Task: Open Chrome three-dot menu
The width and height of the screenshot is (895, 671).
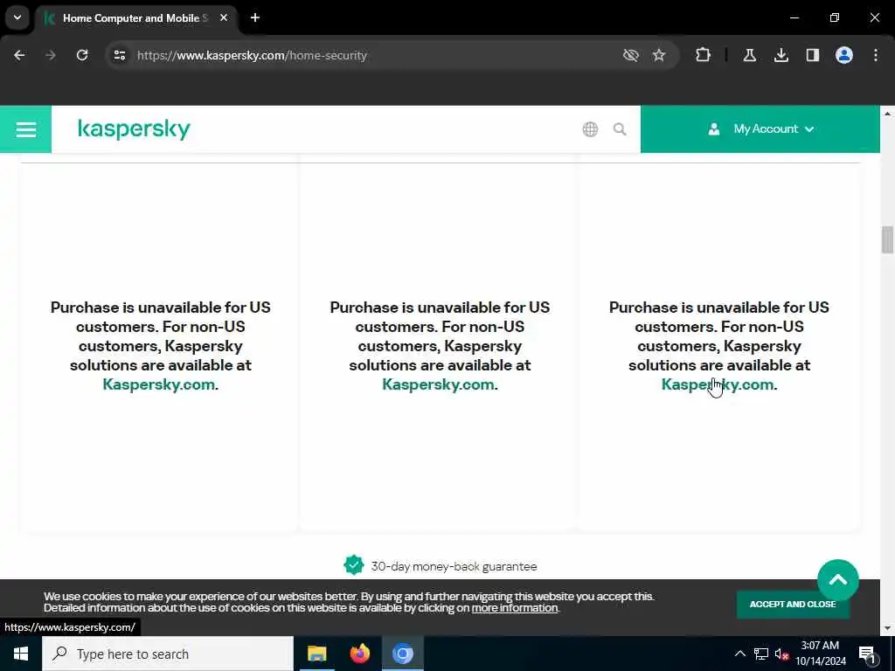Action: coord(875,55)
